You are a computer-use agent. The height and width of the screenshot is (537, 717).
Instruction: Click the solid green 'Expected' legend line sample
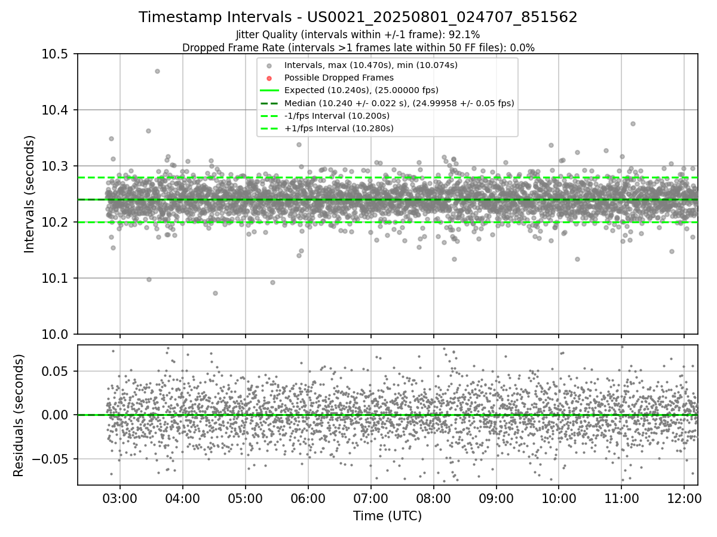click(x=269, y=91)
